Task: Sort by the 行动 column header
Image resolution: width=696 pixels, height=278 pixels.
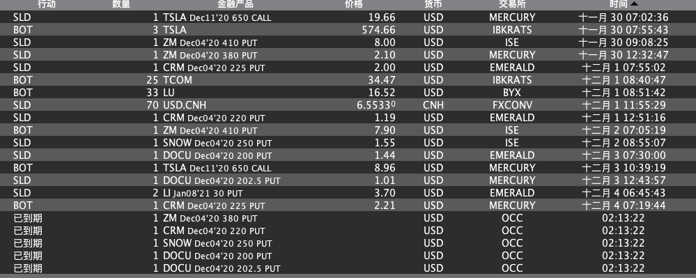Action: pos(47,4)
